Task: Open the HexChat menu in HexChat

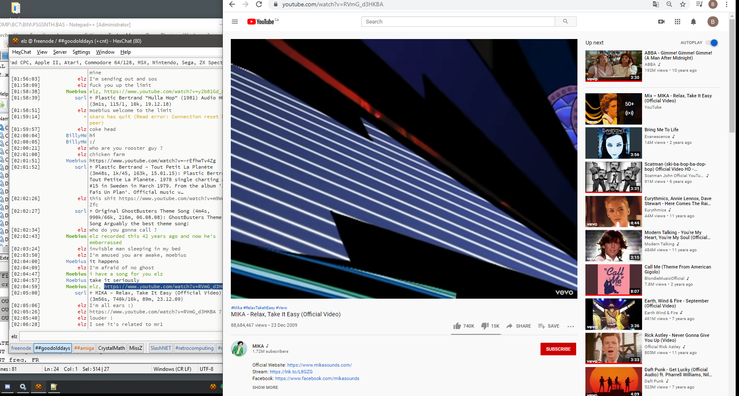Action: pos(21,52)
